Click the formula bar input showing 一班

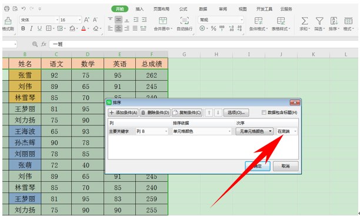pyautogui.click(x=203, y=44)
